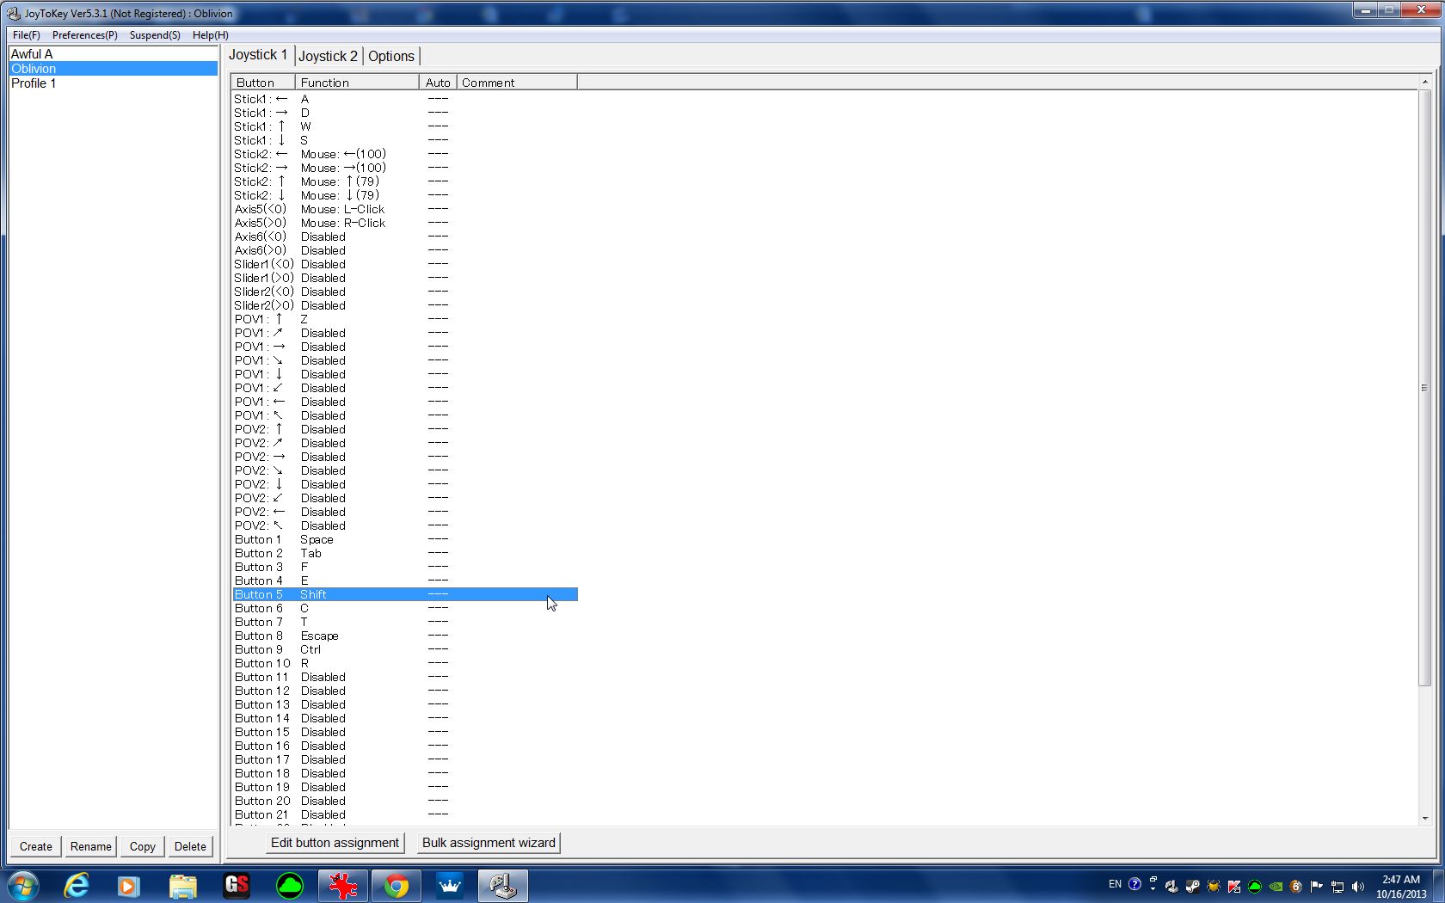Open Windows Explorer folder icon
The height and width of the screenshot is (903, 1445).
(182, 885)
